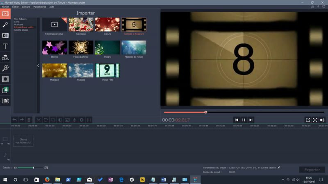Select Musique in the import category list
This screenshot has height=184, width=328.
click(18, 25)
